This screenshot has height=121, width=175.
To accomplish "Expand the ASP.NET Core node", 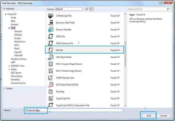I will point(9,66).
